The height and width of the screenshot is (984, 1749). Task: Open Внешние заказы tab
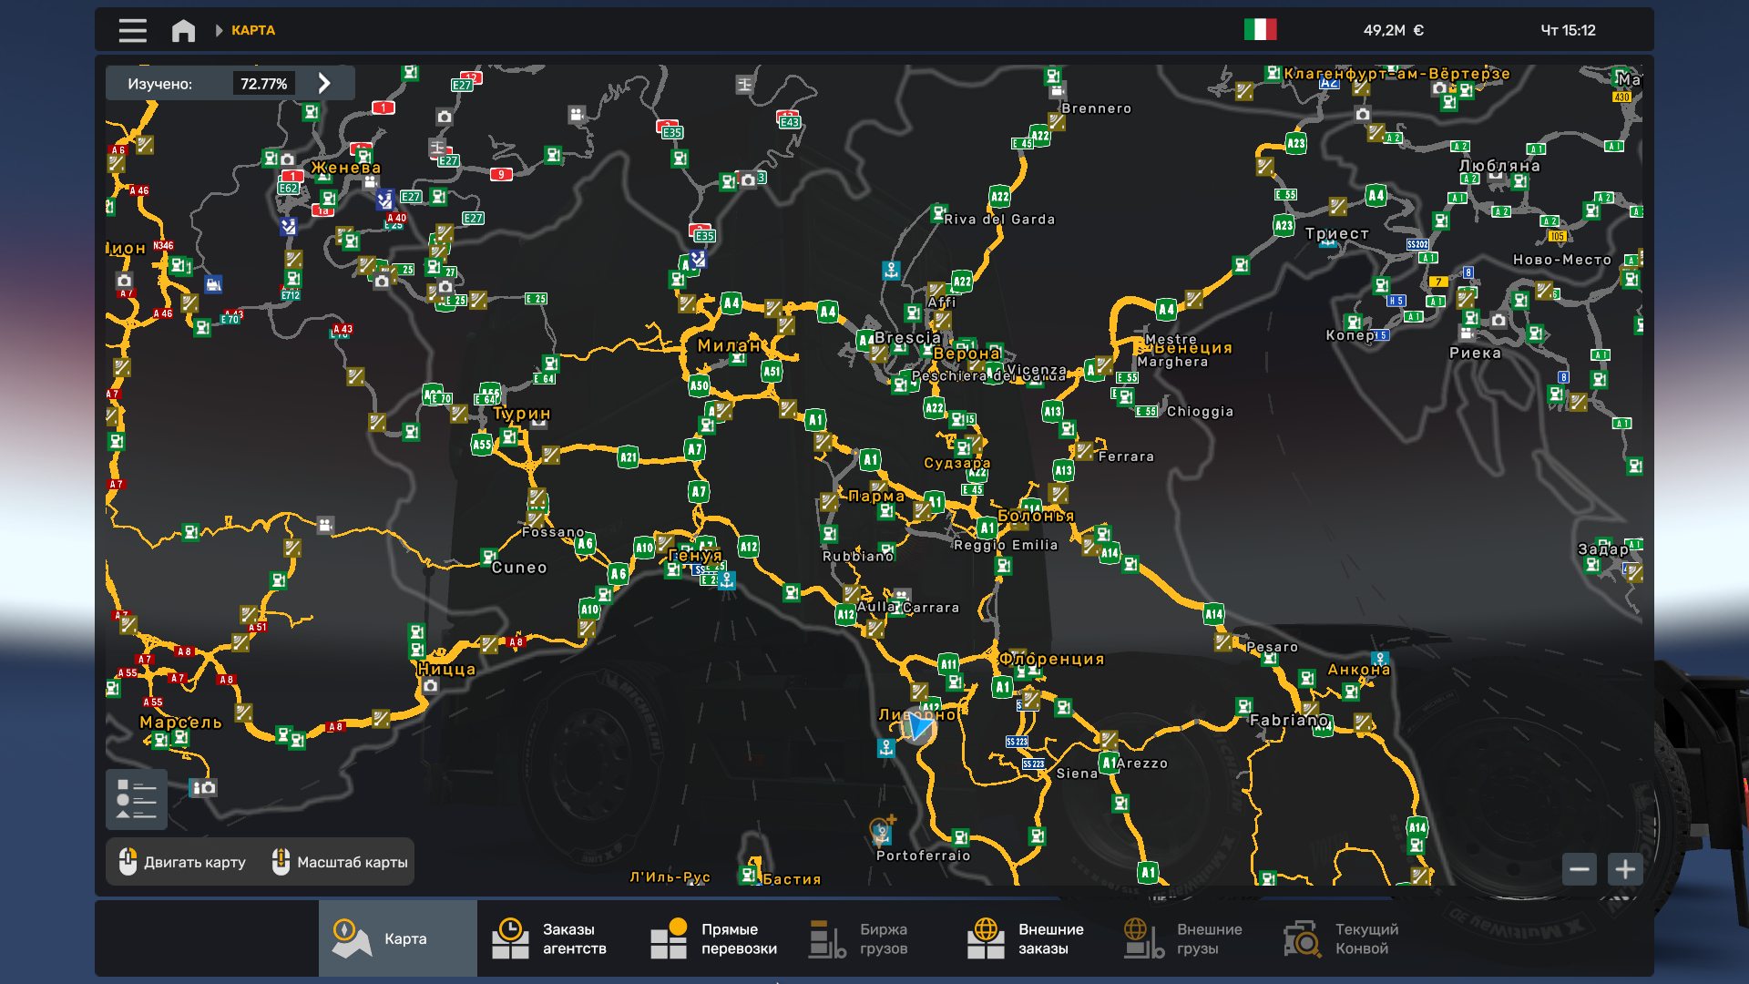[1031, 938]
